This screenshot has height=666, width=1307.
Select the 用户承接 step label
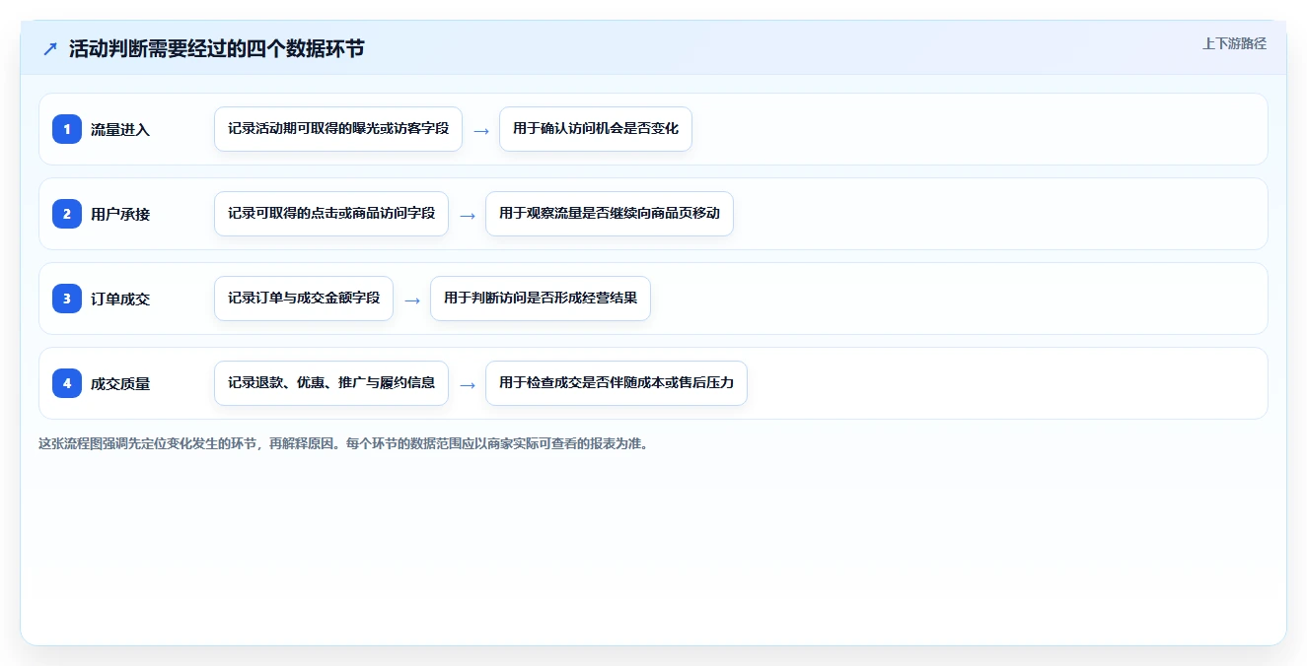(120, 214)
